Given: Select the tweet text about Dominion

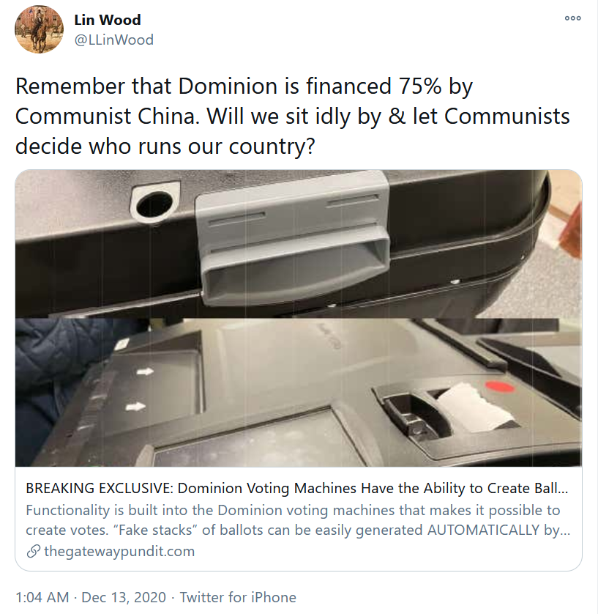Looking at the screenshot, I should (293, 116).
